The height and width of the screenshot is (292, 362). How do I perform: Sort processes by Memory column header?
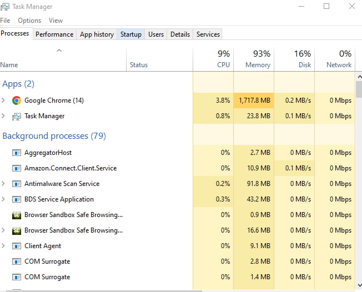click(254, 59)
